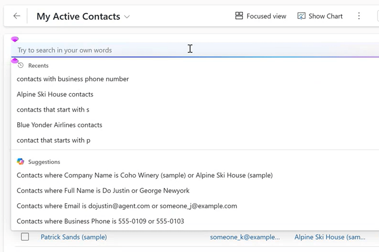Select suggestion about Coho Winery company name
Image resolution: width=379 pixels, height=252 pixels.
pyautogui.click(x=144, y=175)
